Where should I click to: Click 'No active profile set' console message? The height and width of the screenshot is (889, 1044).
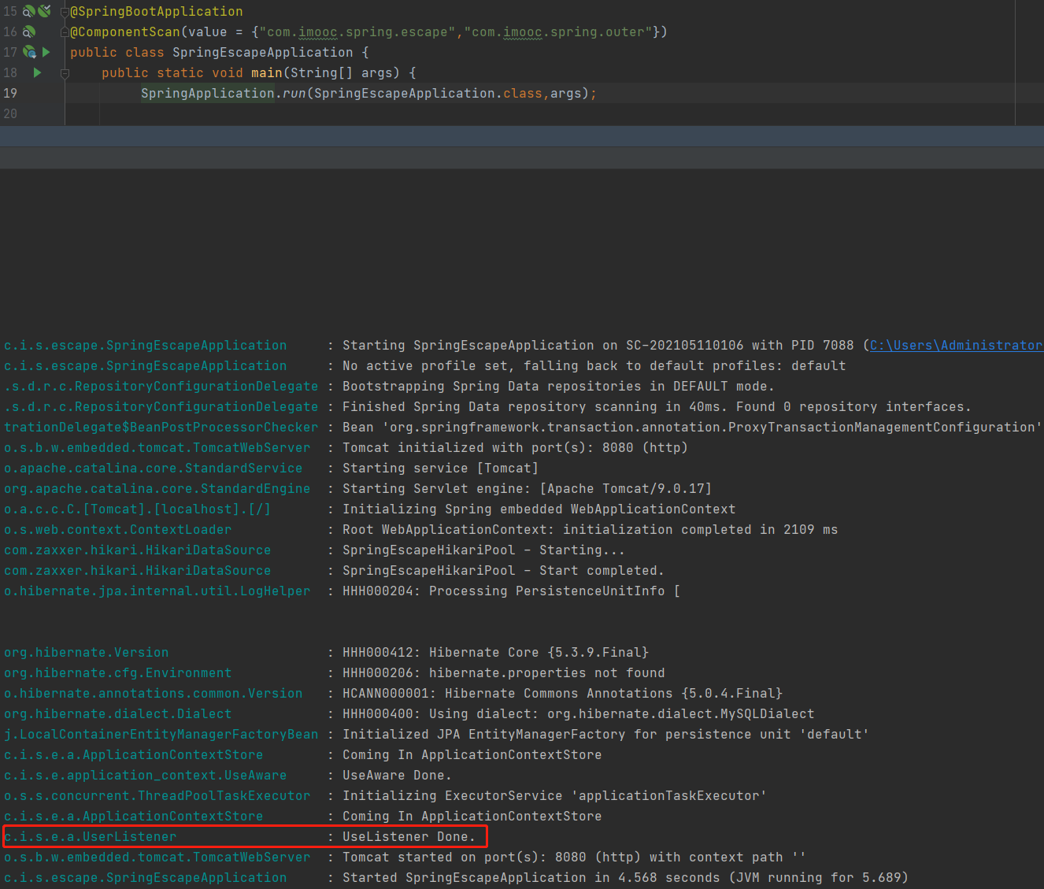click(x=594, y=365)
